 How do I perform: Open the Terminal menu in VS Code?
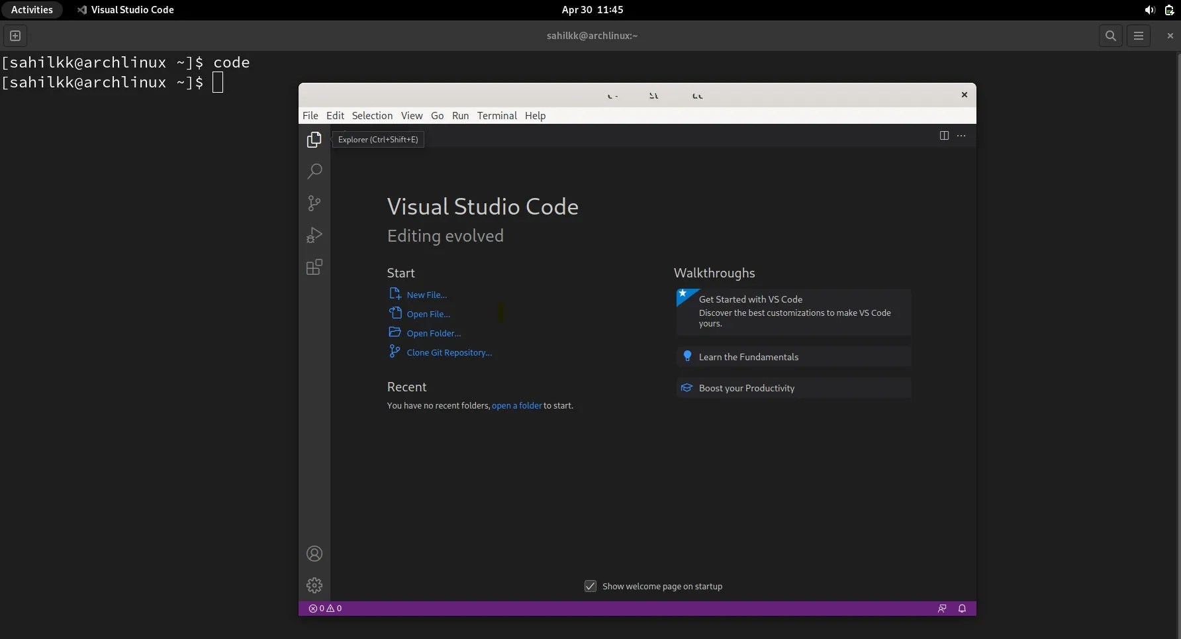tap(496, 115)
